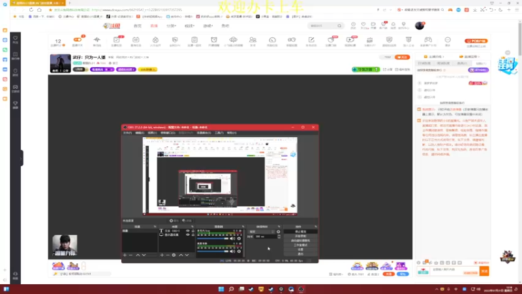
Task: Go to the Douyu home page tab
Action: point(137,25)
